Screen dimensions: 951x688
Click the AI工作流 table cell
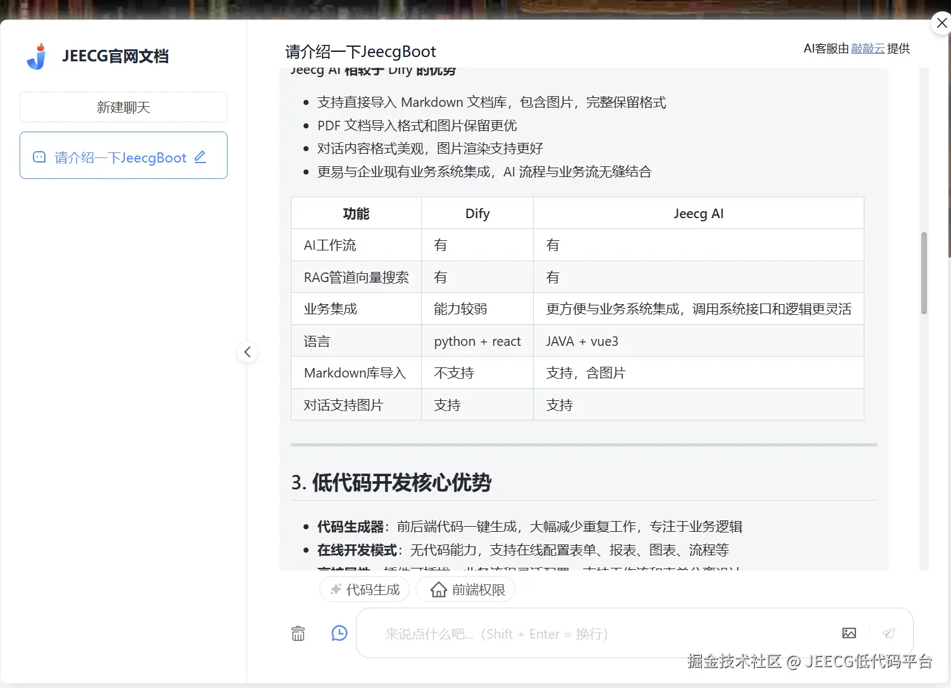coord(356,245)
